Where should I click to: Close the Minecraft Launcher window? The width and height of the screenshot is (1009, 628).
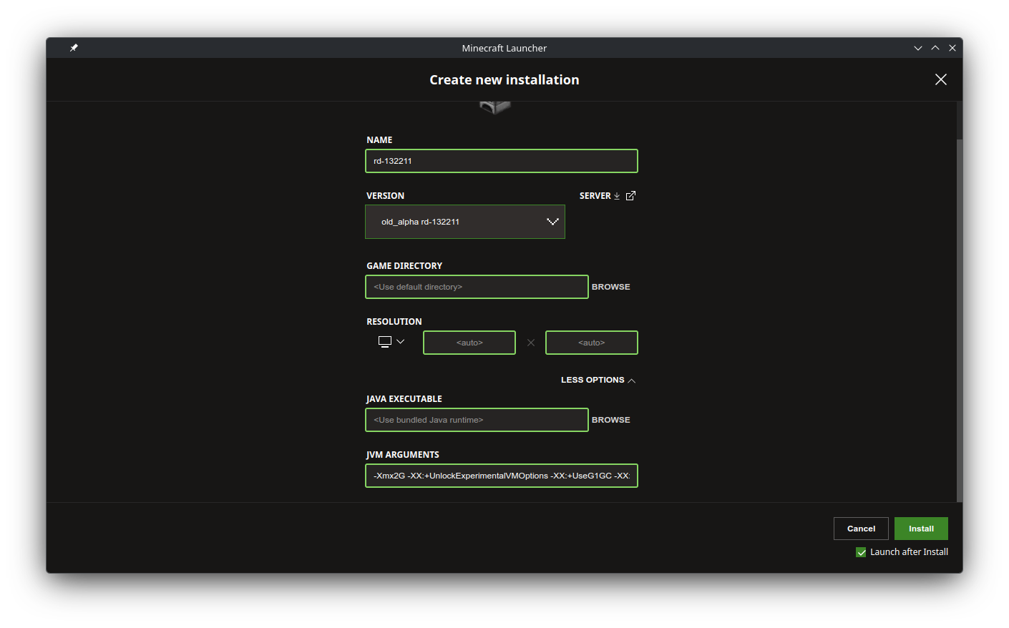click(952, 48)
